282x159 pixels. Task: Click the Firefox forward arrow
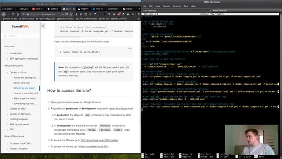(8, 14)
